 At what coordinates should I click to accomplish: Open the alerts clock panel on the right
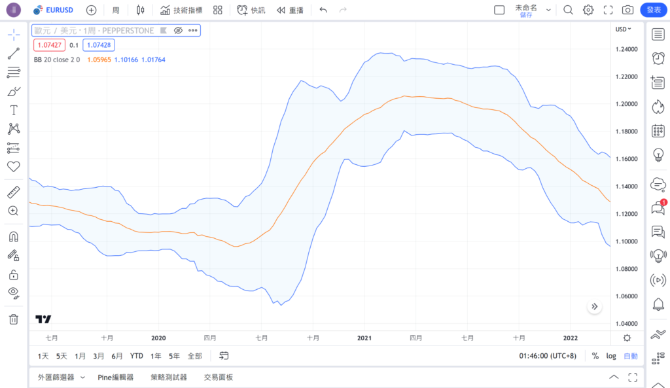(658, 58)
